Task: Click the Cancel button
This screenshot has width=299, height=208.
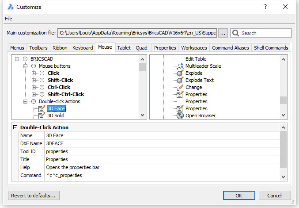Action: point(275,196)
